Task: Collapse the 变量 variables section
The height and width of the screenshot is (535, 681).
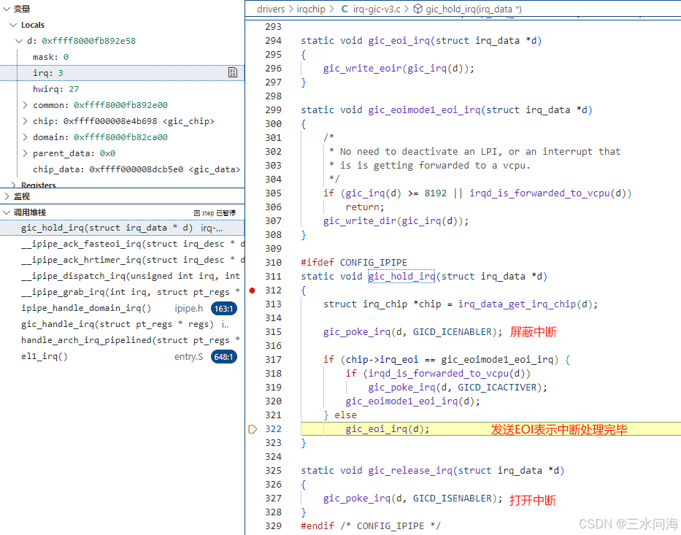Action: (7, 9)
